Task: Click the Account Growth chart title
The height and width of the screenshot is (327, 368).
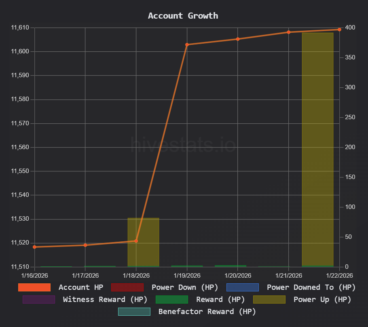Action: click(183, 16)
